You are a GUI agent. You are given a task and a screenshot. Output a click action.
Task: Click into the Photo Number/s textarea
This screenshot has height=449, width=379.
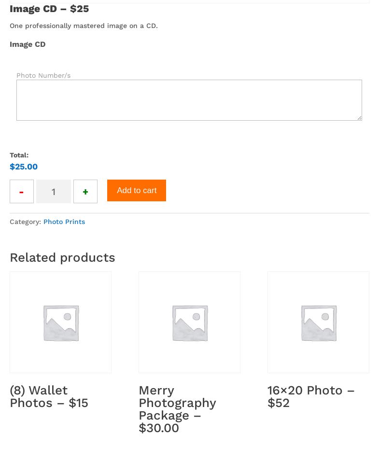[x=189, y=100]
